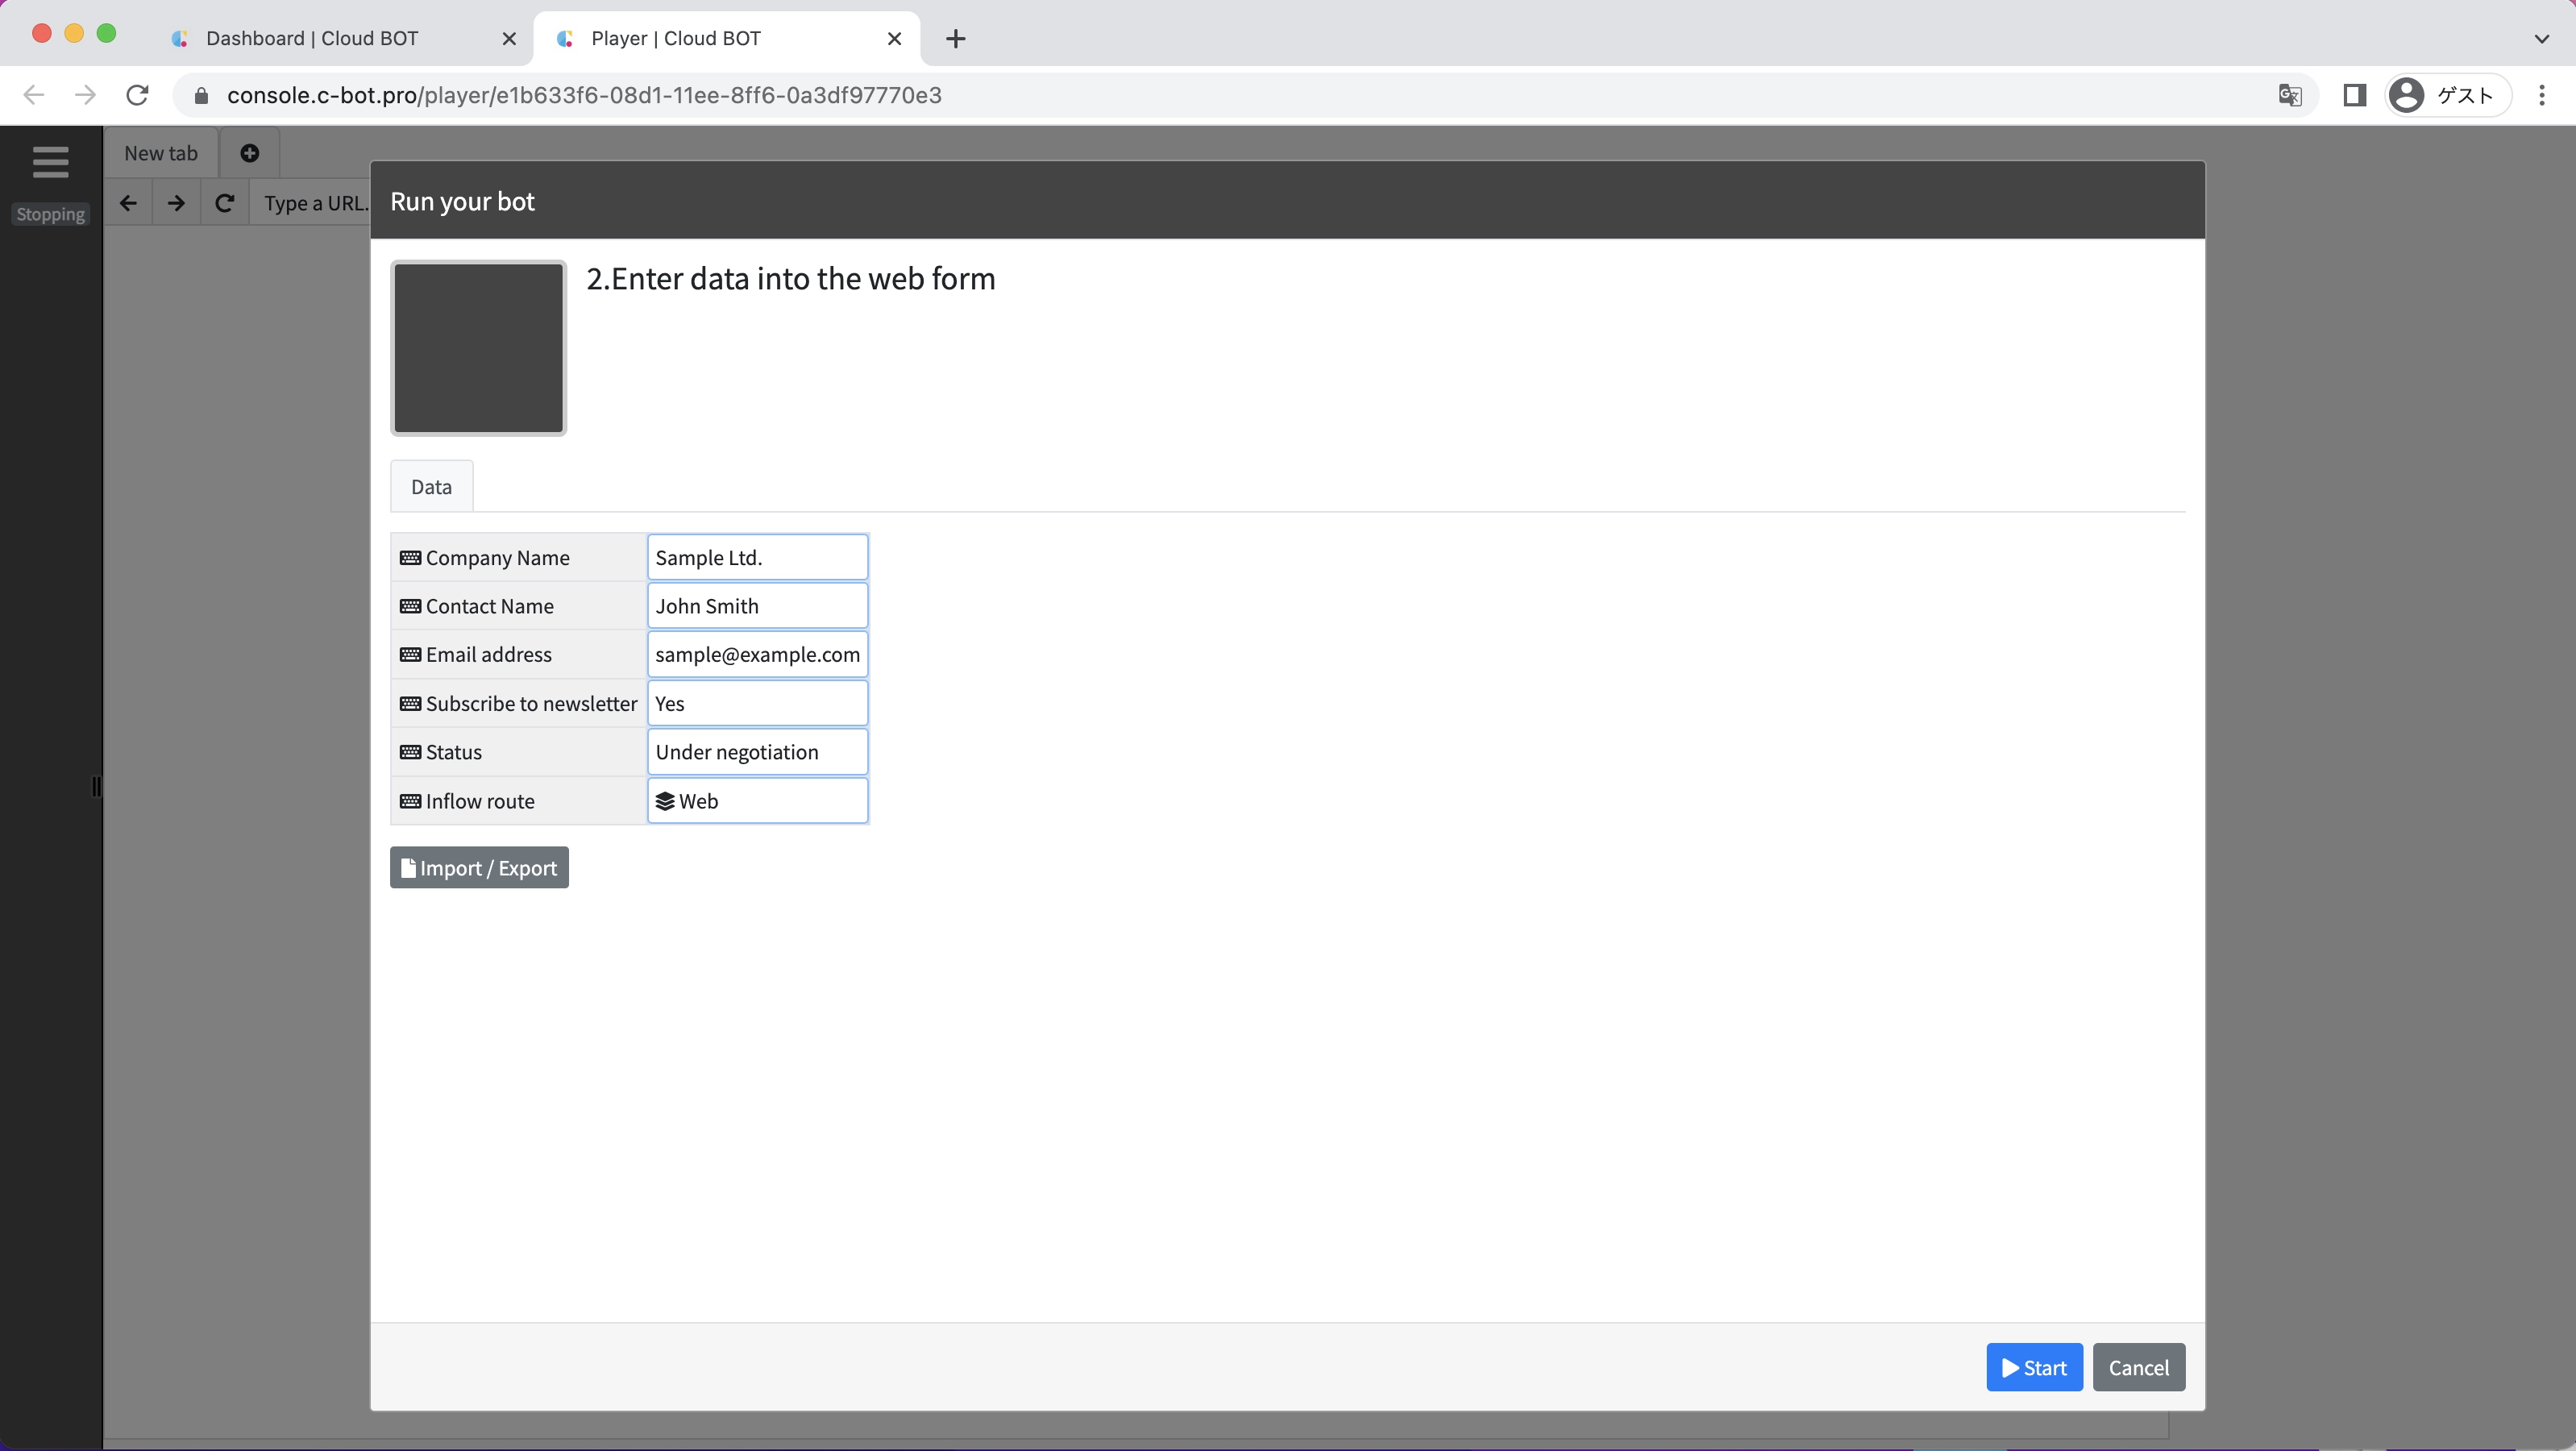Viewport: 2576px width, 1451px height.
Task: Switch to Dashboard | Cloud BOT tab
Action: pos(312,38)
